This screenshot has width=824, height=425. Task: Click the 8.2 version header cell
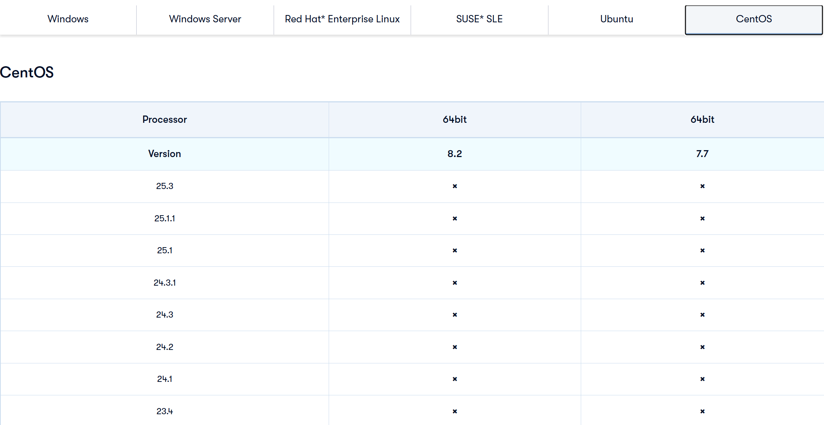tap(455, 154)
